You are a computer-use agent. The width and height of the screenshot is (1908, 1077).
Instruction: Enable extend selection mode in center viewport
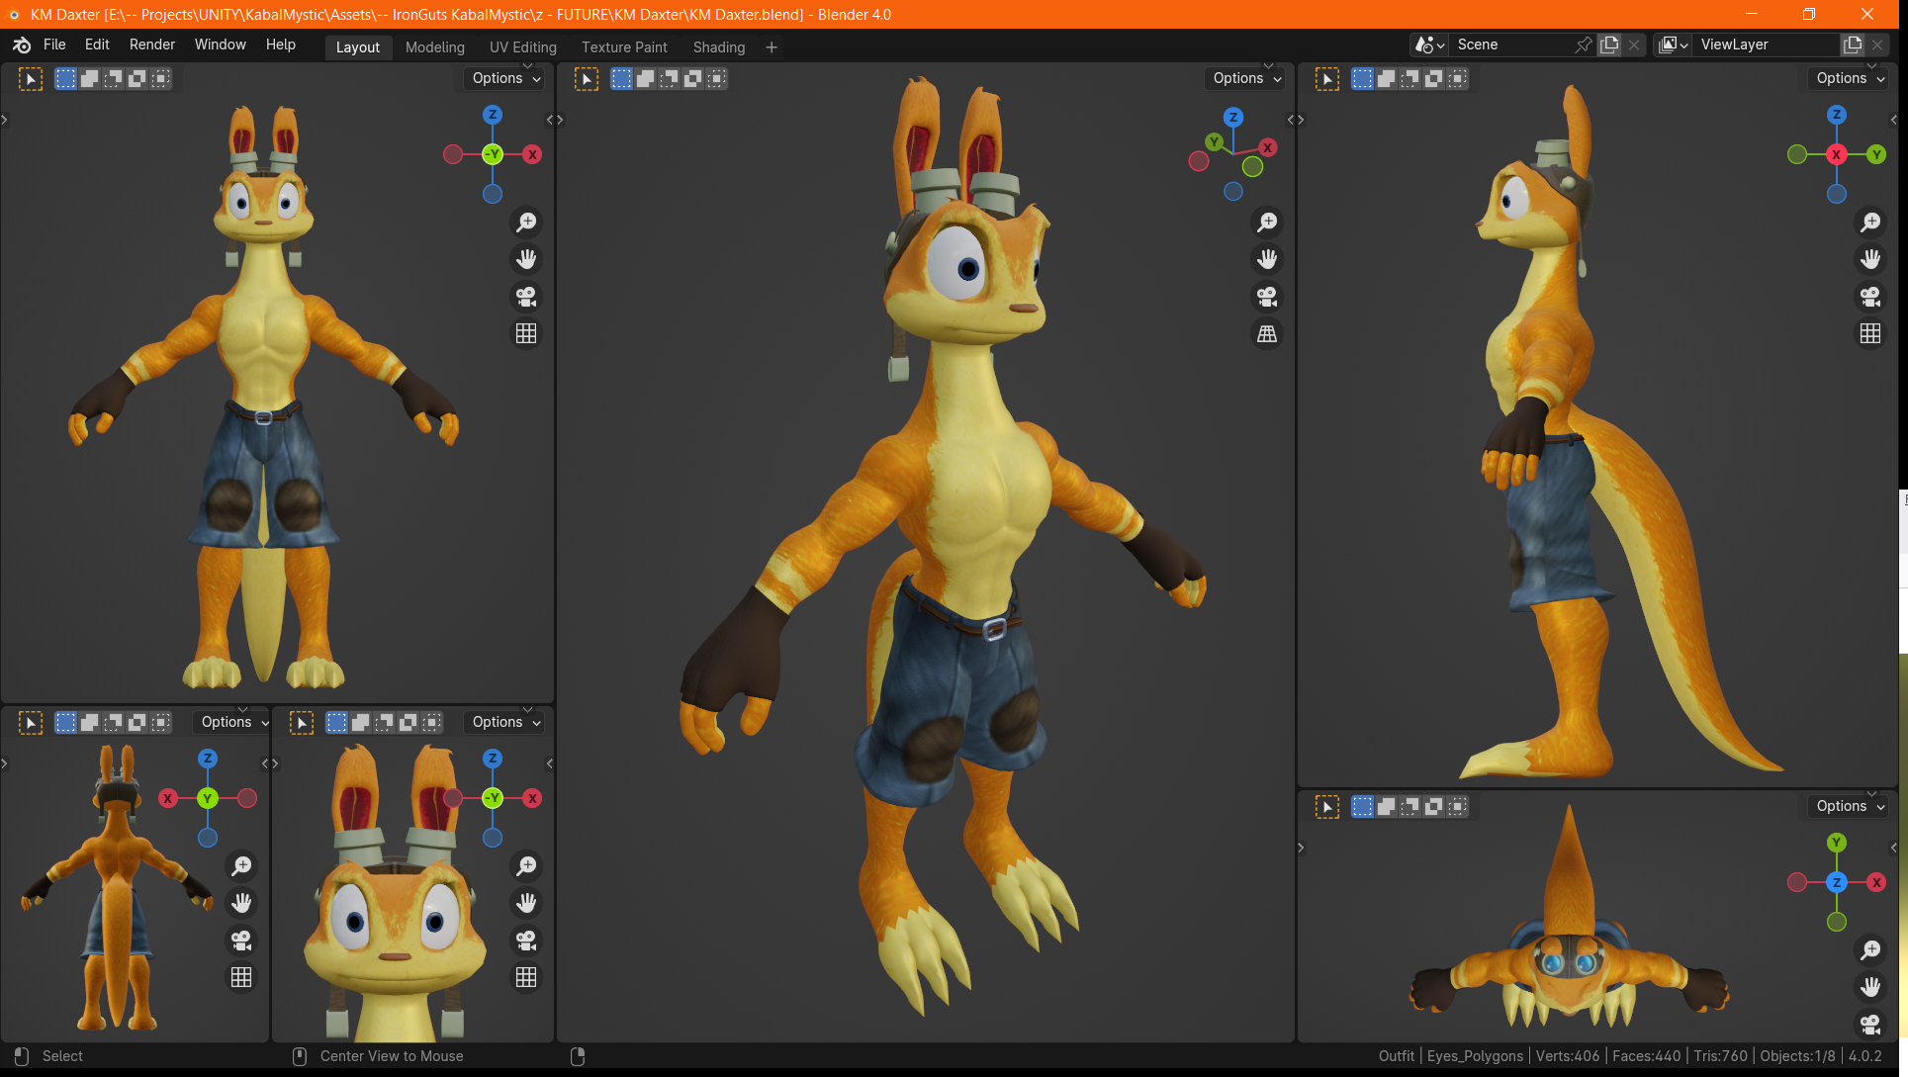646,79
